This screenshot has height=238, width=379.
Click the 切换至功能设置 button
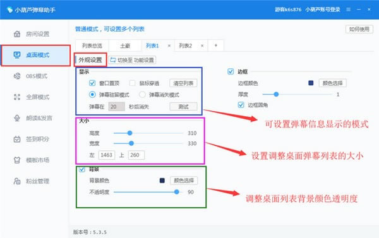click(x=132, y=60)
